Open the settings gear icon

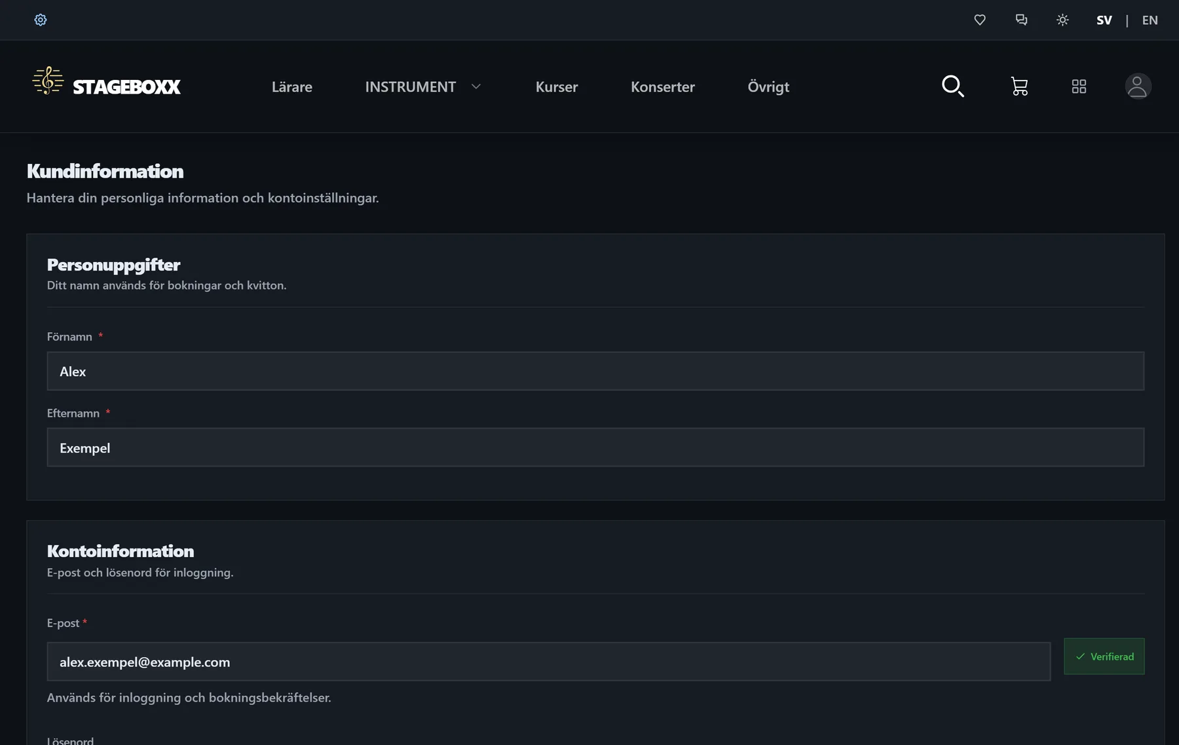pyautogui.click(x=41, y=20)
